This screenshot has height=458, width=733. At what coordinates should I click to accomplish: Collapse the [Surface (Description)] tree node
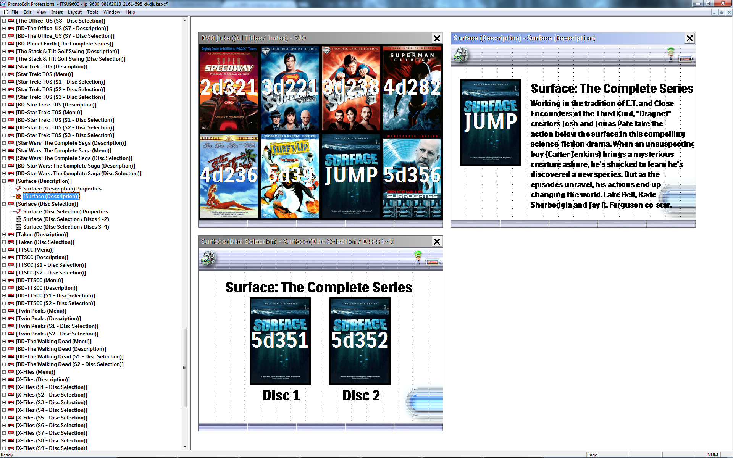click(x=4, y=181)
